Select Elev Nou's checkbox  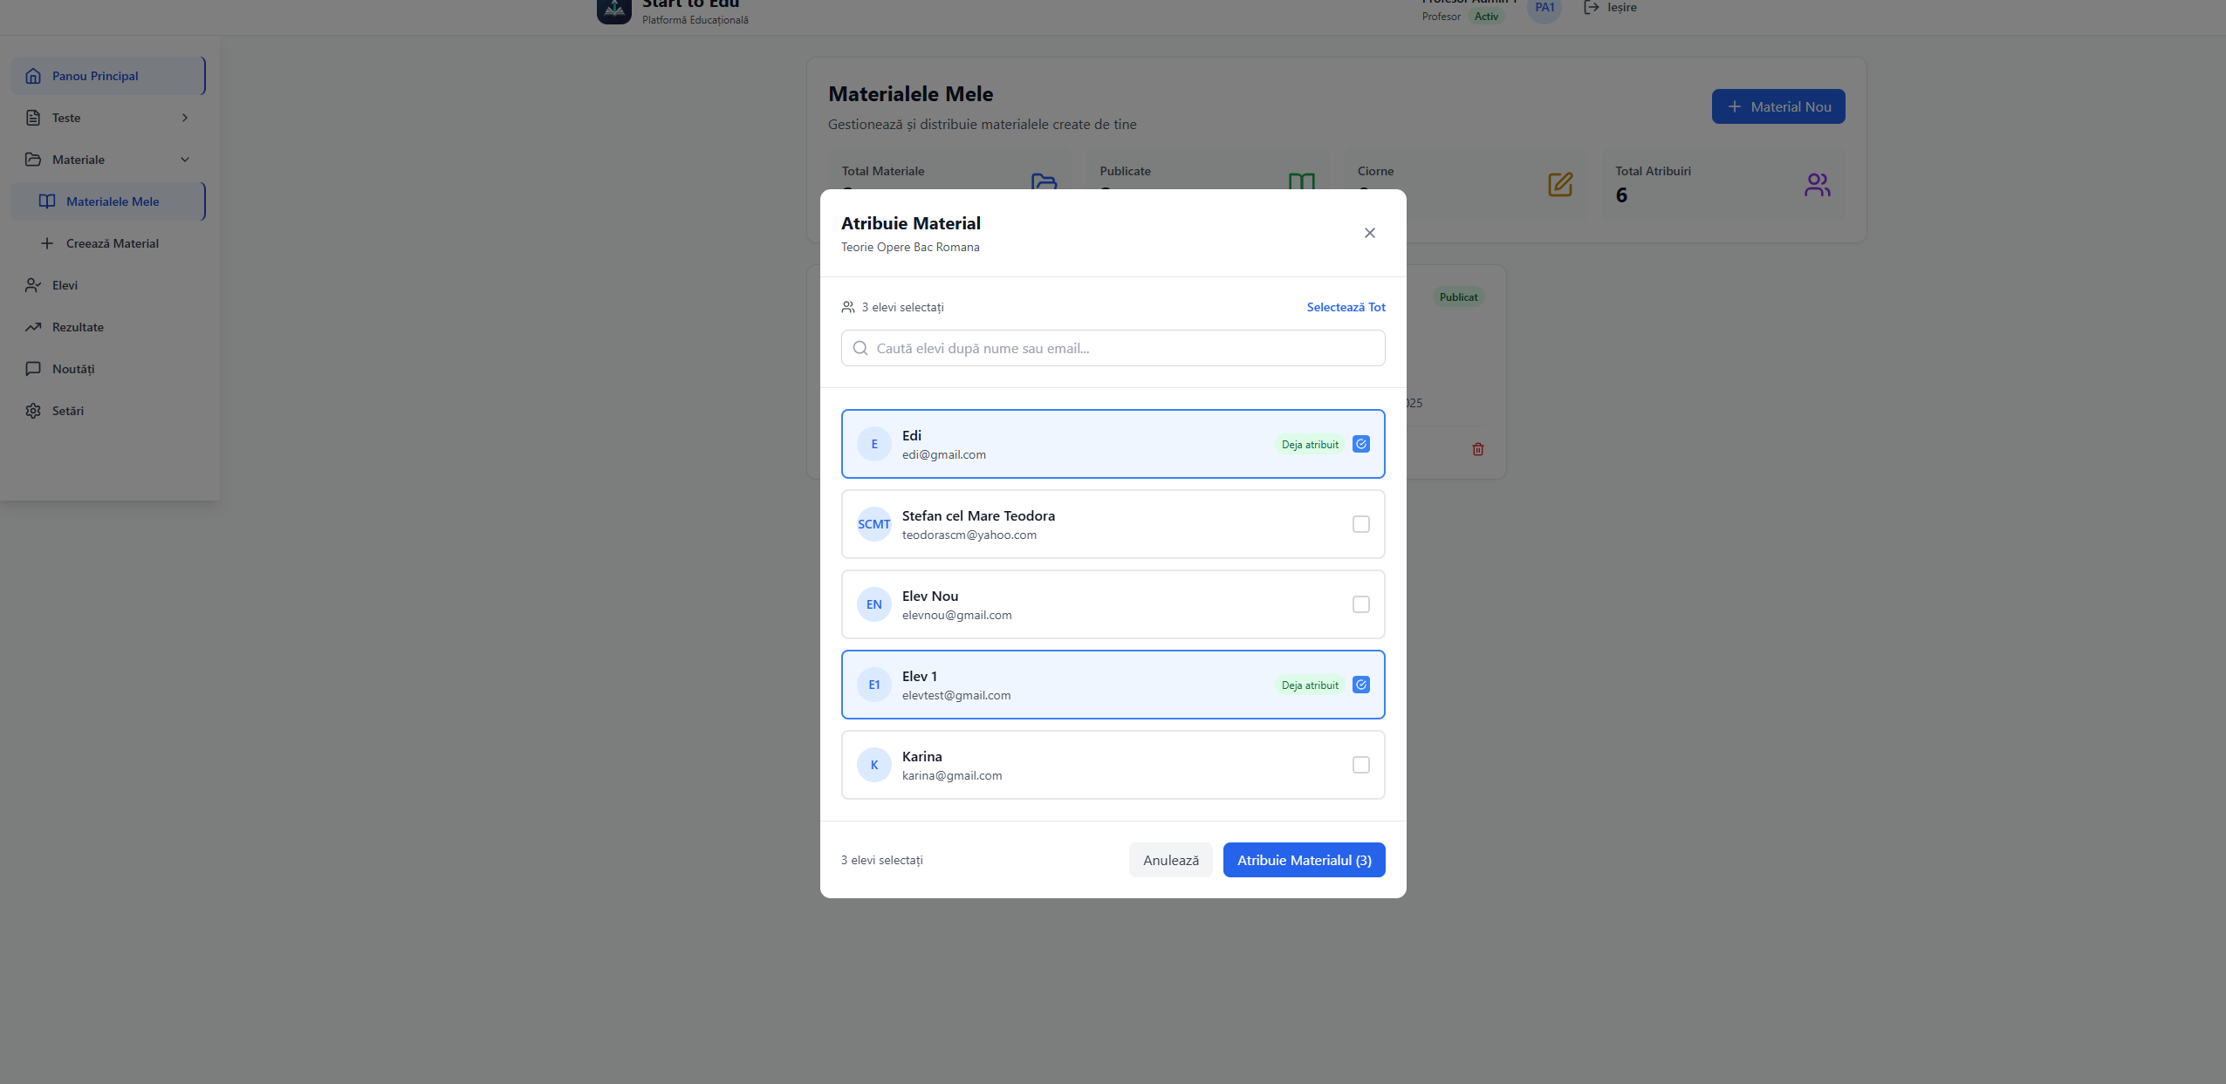tap(1361, 603)
